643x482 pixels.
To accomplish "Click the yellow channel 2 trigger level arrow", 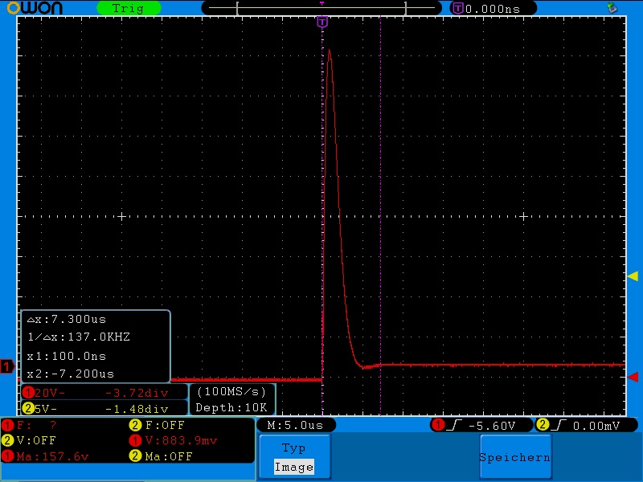I will (633, 276).
